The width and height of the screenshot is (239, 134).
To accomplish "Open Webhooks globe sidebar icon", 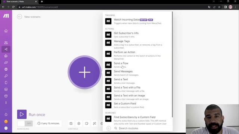I will pos(6,69).
